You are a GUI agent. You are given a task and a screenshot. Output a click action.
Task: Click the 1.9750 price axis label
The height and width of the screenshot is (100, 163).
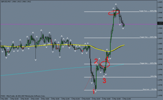(x=160, y=80)
